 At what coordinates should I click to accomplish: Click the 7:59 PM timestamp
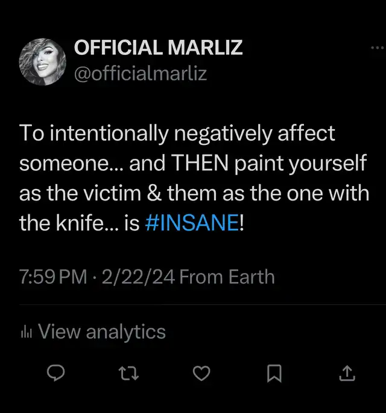click(x=52, y=277)
